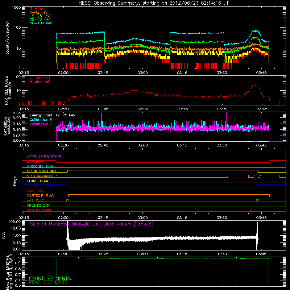Click the SC_TRANSMITTER flag label

[x=42, y=176]
